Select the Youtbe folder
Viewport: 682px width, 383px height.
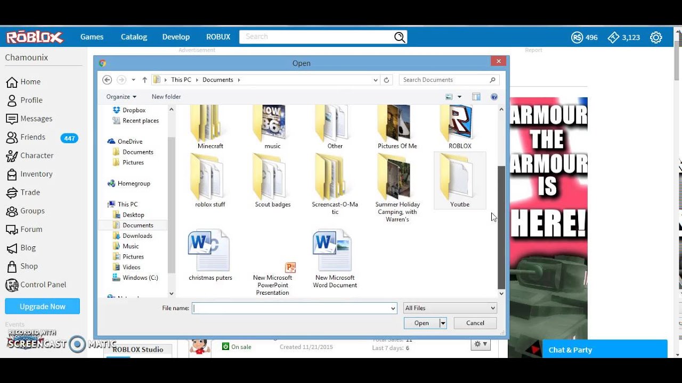[x=460, y=181]
